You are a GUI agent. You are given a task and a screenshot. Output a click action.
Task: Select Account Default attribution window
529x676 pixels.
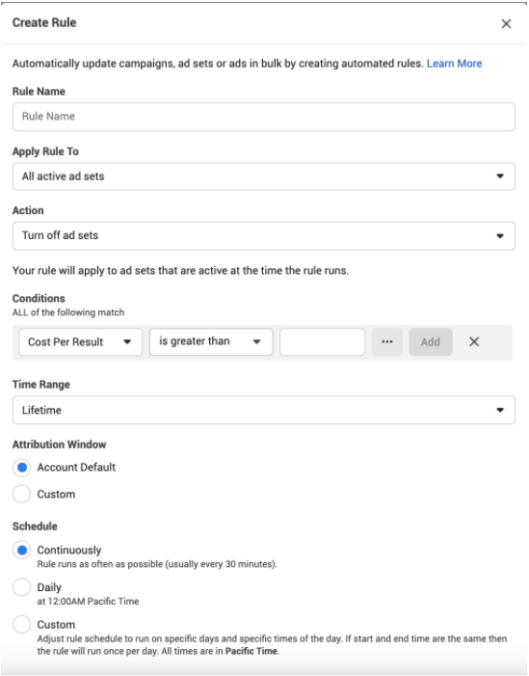pyautogui.click(x=21, y=468)
